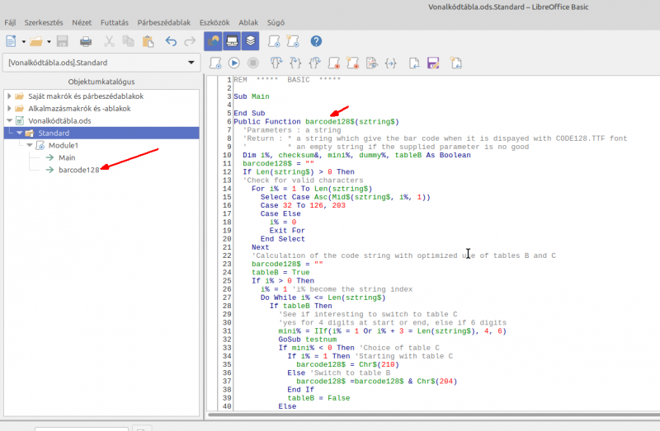The image size is (660, 431).
Task: Click the Enable Watch icon
Action: tap(372, 63)
